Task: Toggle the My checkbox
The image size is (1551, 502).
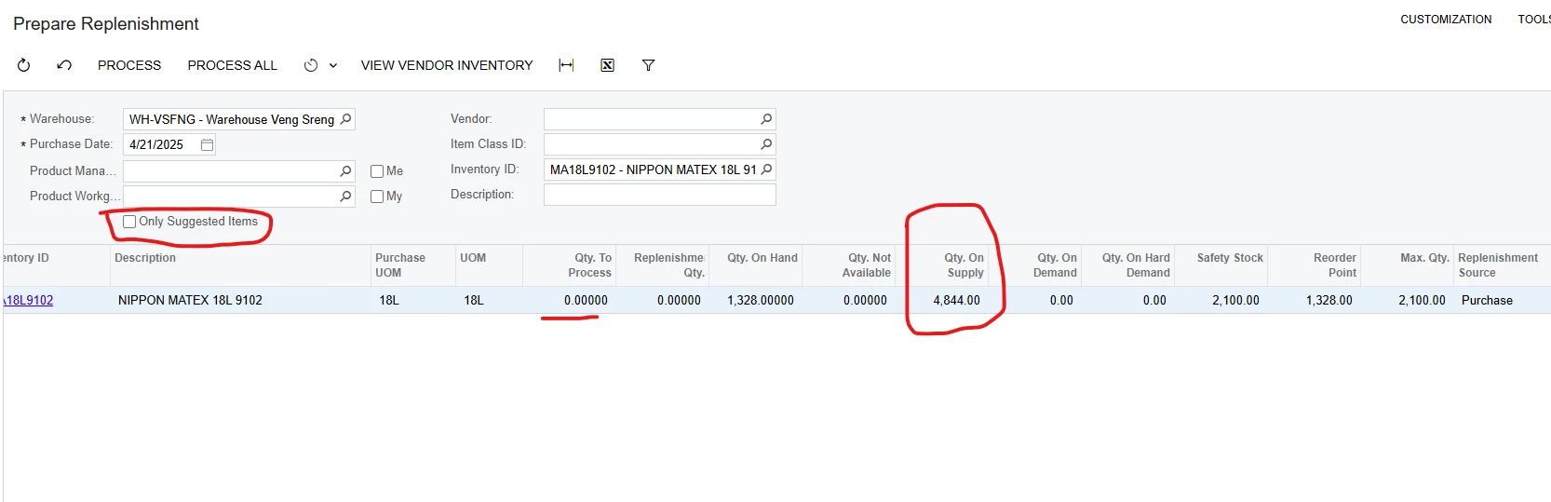Action: (x=377, y=197)
